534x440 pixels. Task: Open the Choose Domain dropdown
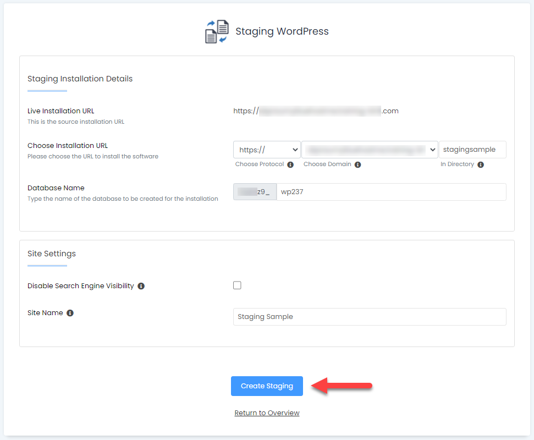pos(370,149)
